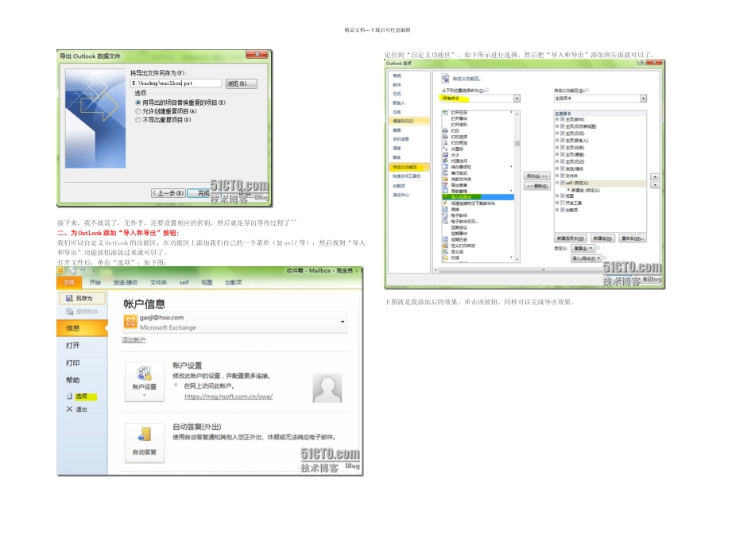Click the quick access undo icon

point(83,271)
